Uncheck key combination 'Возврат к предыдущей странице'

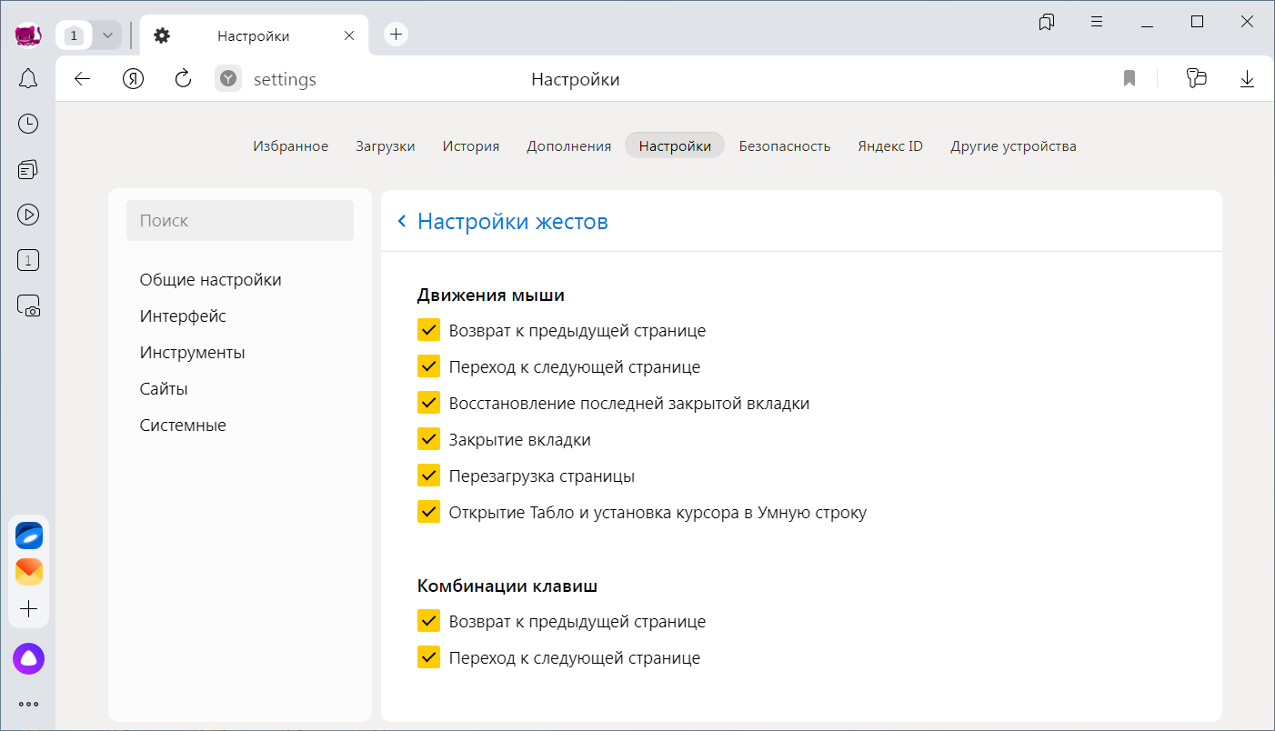[428, 621]
